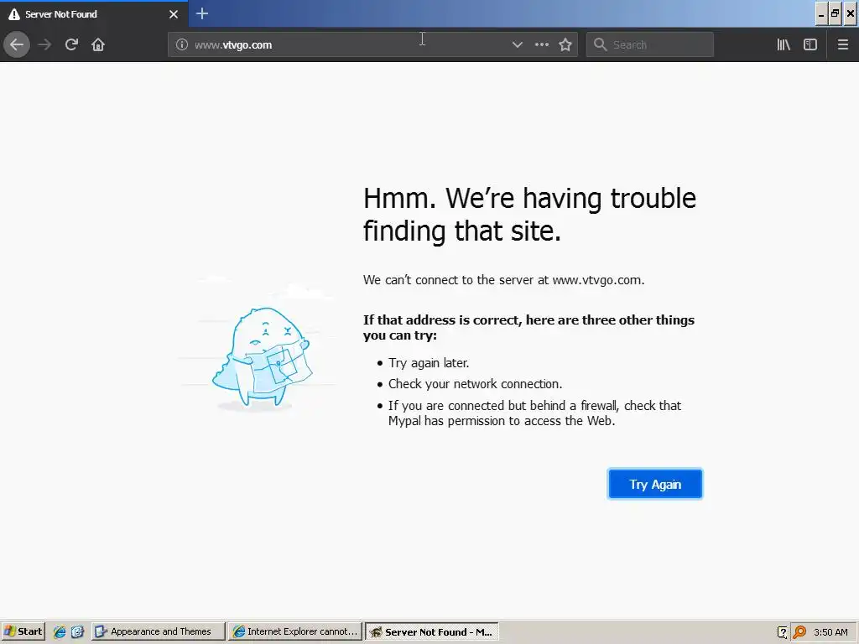The width and height of the screenshot is (859, 644).
Task: Reload the current page
Action: click(x=71, y=44)
